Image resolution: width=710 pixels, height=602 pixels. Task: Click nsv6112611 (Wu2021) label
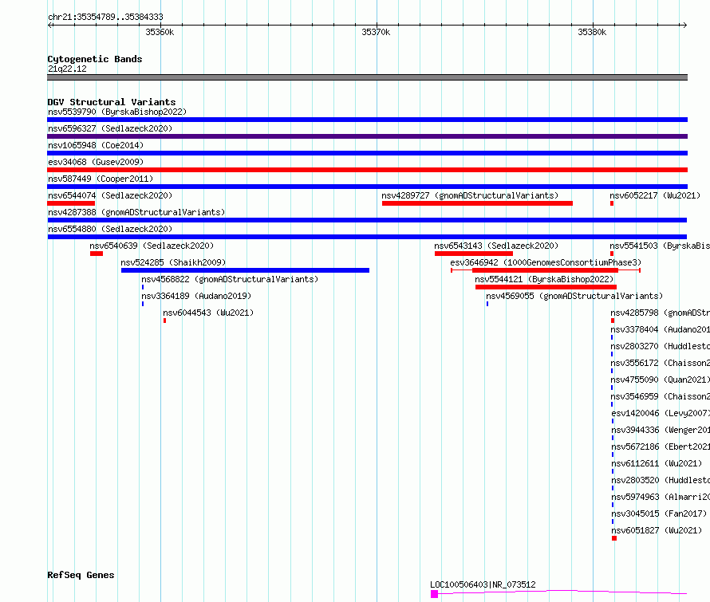(657, 463)
